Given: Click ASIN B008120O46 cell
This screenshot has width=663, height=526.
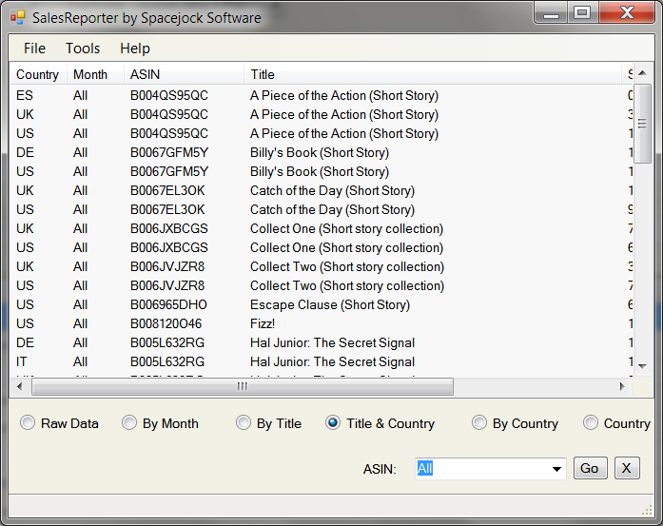Looking at the screenshot, I should (x=166, y=323).
